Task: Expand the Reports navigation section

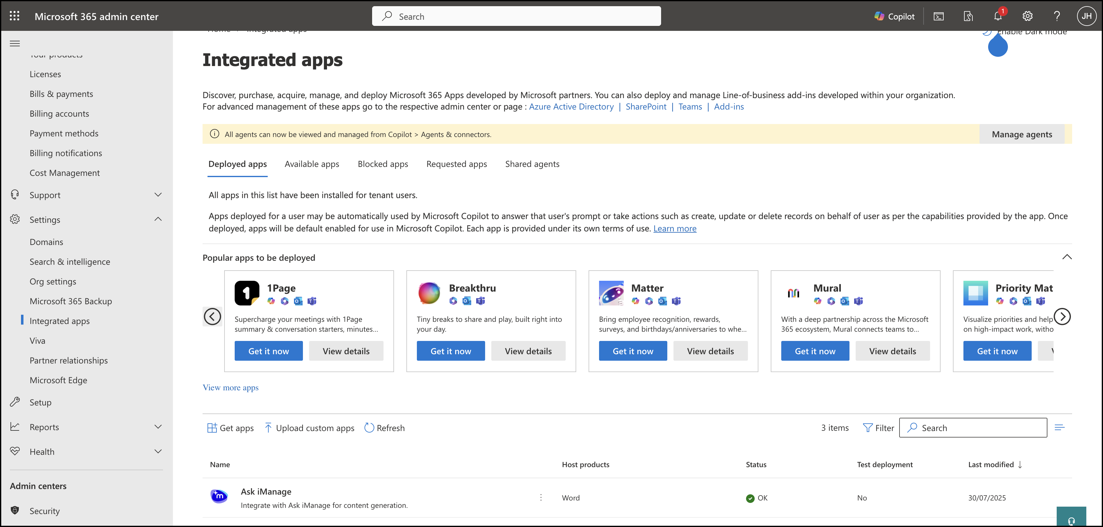Action: pos(158,427)
